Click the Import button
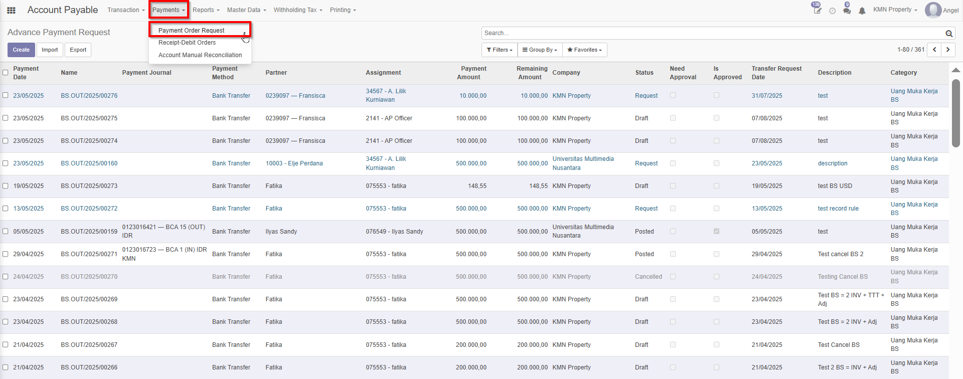 click(50, 50)
